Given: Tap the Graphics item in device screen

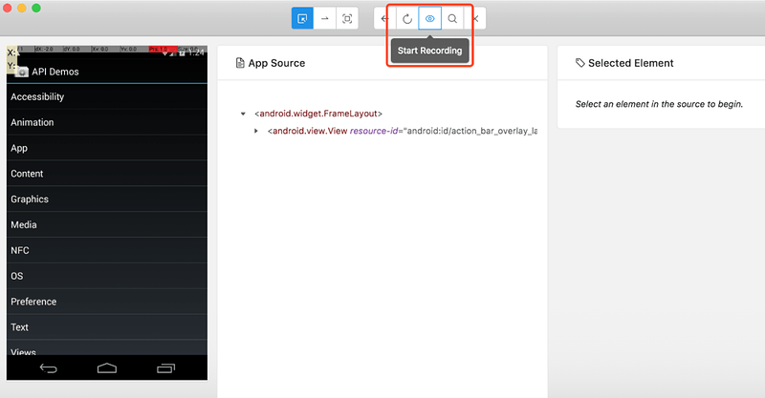Looking at the screenshot, I should point(107,199).
